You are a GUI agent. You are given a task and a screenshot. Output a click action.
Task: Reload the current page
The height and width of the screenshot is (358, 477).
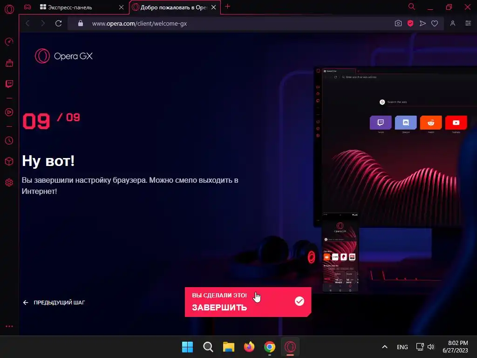click(58, 23)
